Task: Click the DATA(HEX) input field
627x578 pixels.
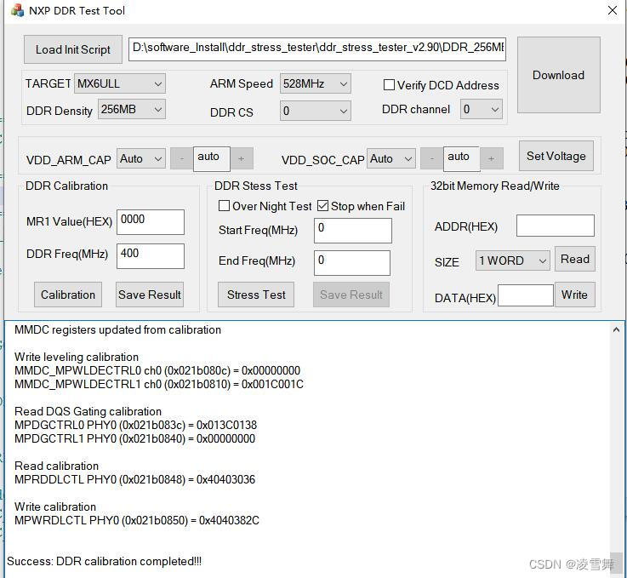Action: point(526,295)
